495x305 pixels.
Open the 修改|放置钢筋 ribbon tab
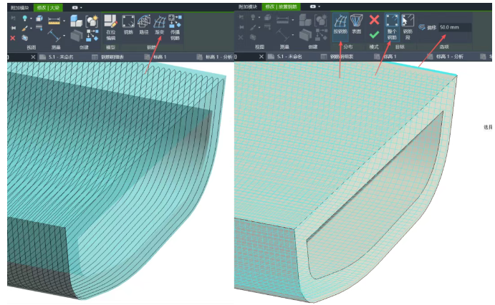click(281, 6)
